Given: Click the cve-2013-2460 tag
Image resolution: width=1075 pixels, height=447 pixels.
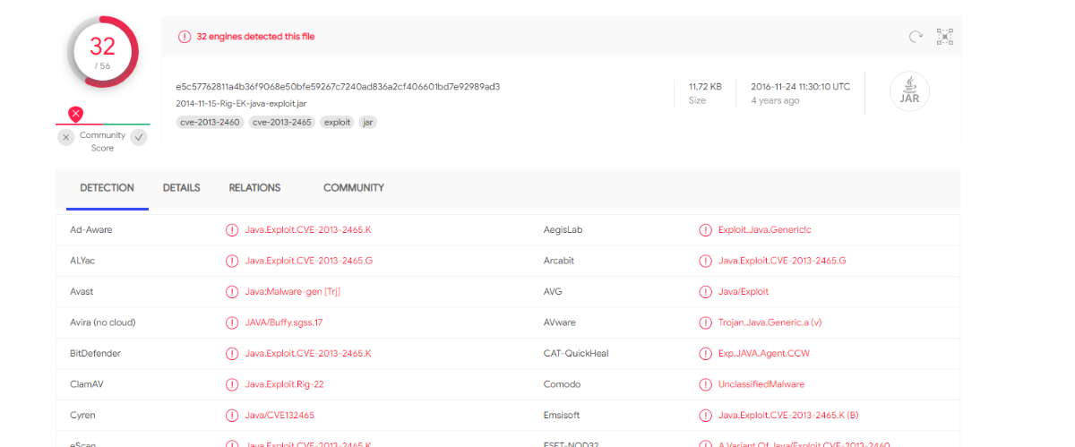Looking at the screenshot, I should point(210,122).
